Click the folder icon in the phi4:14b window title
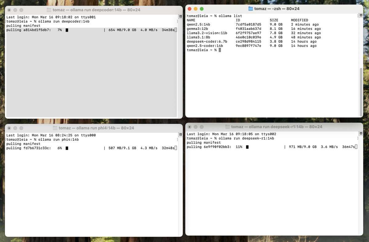The image size is (369, 242). coord(55,128)
